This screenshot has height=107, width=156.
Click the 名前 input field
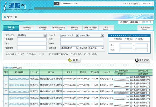coord(32,44)
